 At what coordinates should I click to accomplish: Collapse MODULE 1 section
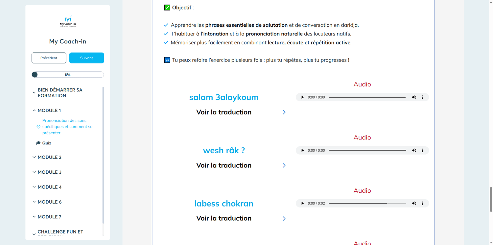click(x=49, y=110)
